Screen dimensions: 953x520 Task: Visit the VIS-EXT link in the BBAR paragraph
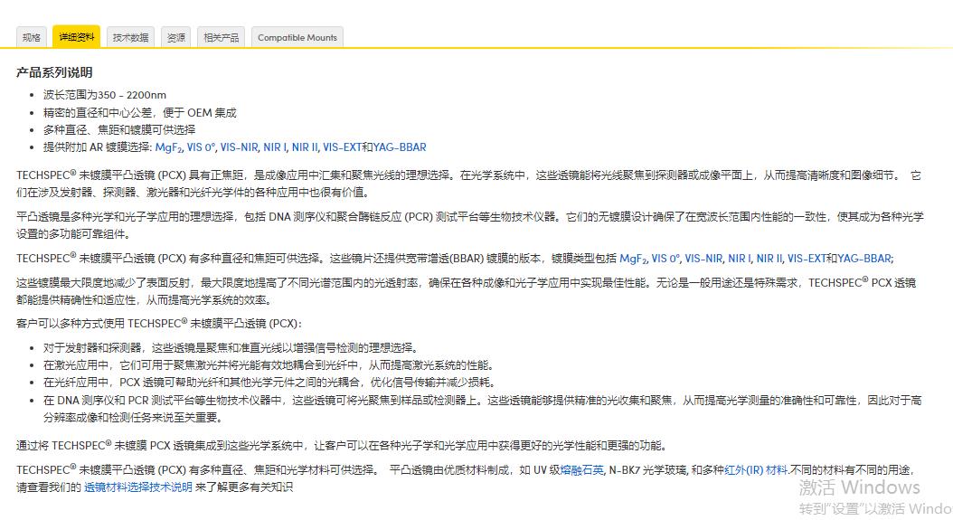807,259
